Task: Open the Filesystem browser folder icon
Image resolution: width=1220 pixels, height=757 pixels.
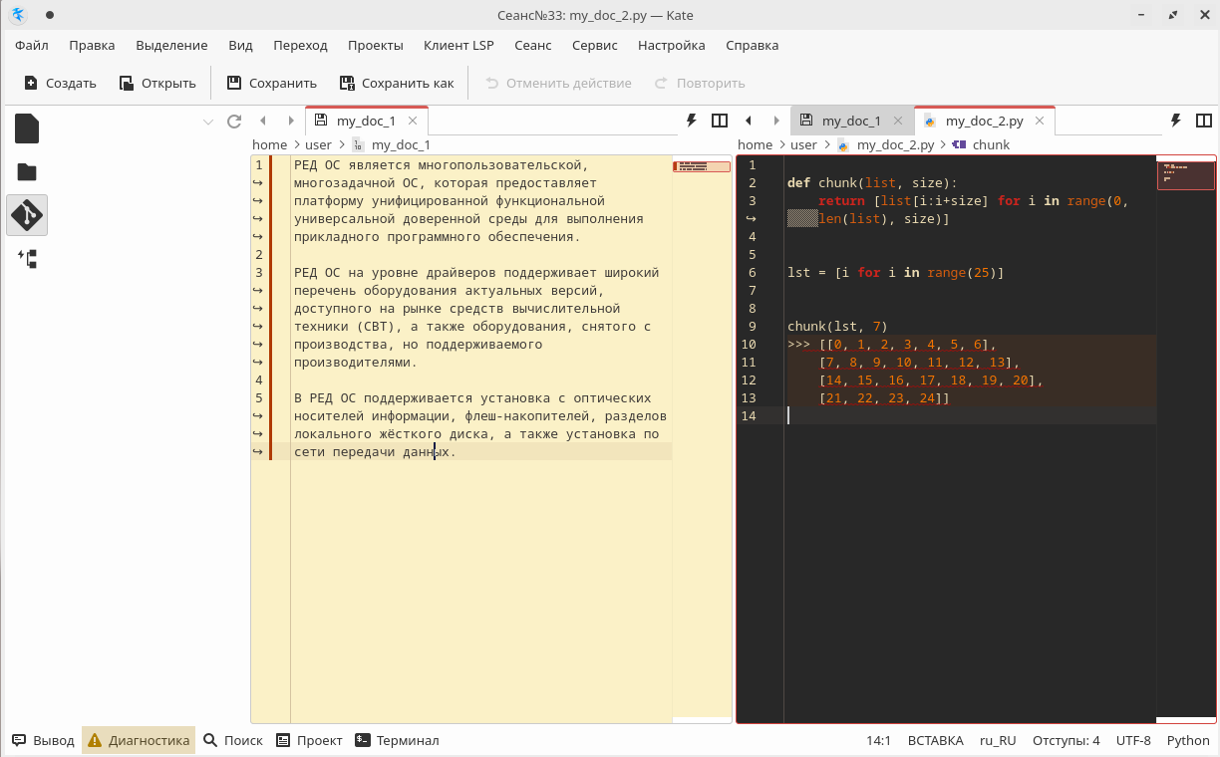Action: (x=27, y=171)
